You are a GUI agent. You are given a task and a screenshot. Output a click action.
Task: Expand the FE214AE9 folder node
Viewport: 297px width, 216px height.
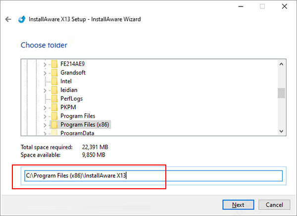(45, 64)
